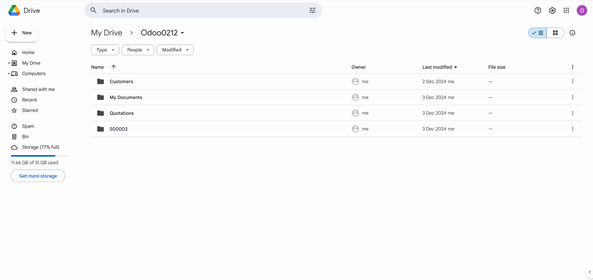
Task: Open more actions for Customers folder
Action: 573,81
